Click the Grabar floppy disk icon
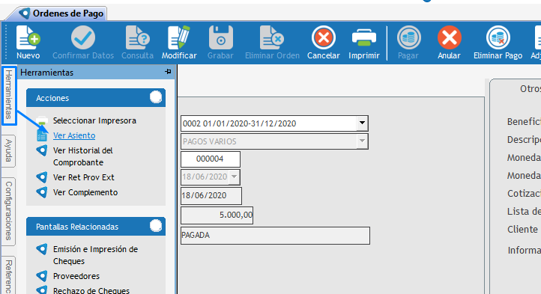Image resolution: width=541 pixels, height=294 pixels. [x=221, y=37]
